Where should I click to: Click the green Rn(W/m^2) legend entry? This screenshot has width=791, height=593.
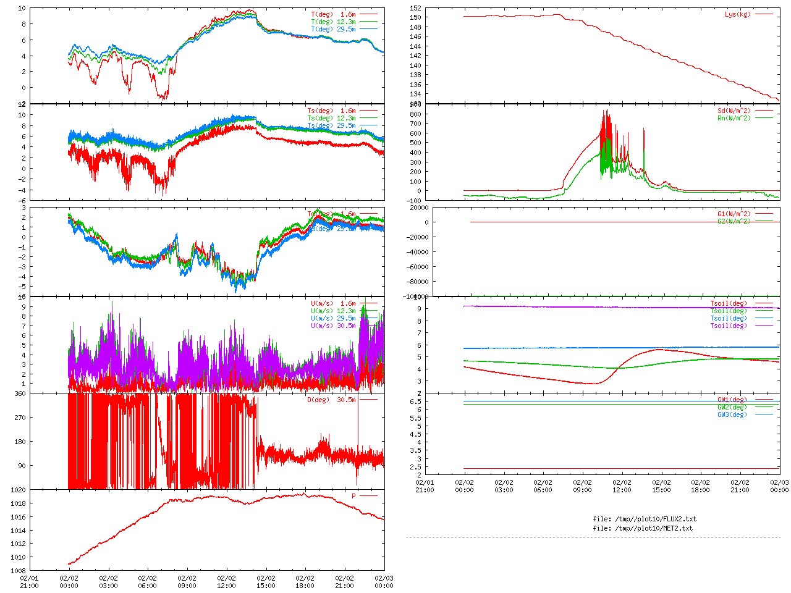pos(734,119)
